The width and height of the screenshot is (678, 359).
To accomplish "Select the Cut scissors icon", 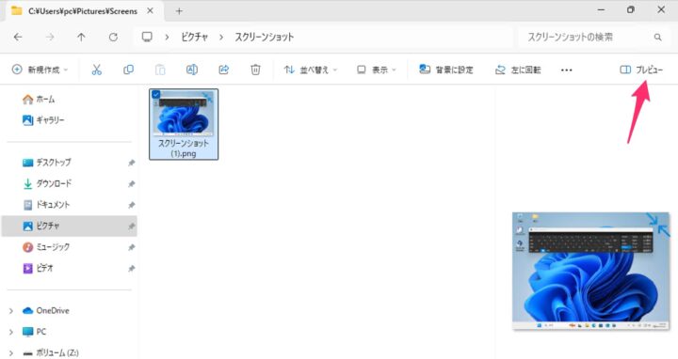I will click(x=96, y=70).
